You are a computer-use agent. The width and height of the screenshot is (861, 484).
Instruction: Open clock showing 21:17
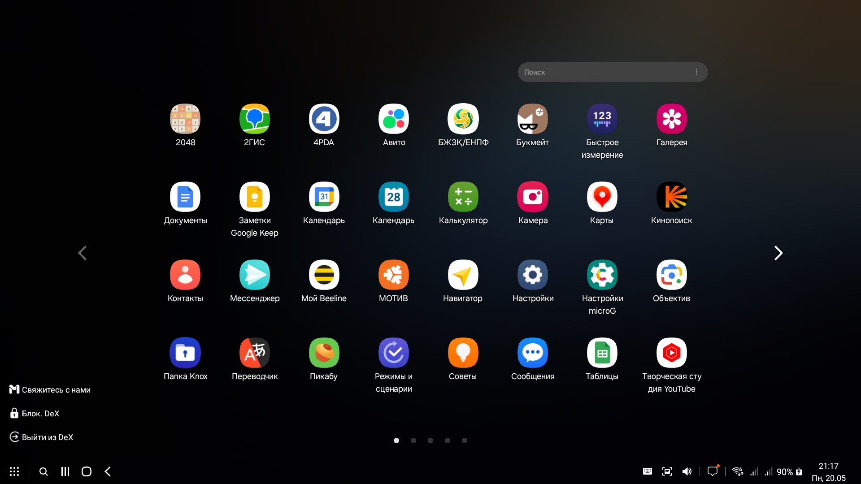point(829,466)
